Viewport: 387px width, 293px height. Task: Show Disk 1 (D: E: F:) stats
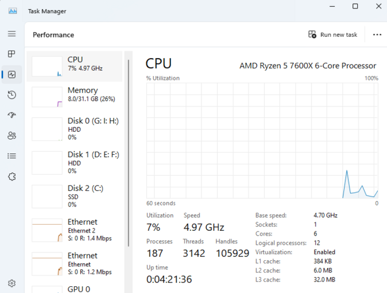74,163
